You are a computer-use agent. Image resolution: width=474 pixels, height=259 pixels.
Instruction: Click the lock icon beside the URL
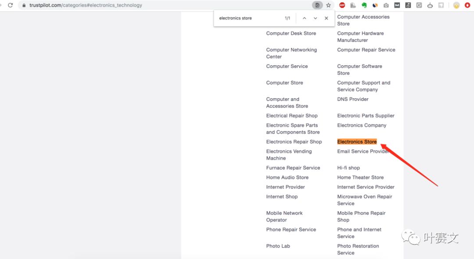tap(24, 5)
